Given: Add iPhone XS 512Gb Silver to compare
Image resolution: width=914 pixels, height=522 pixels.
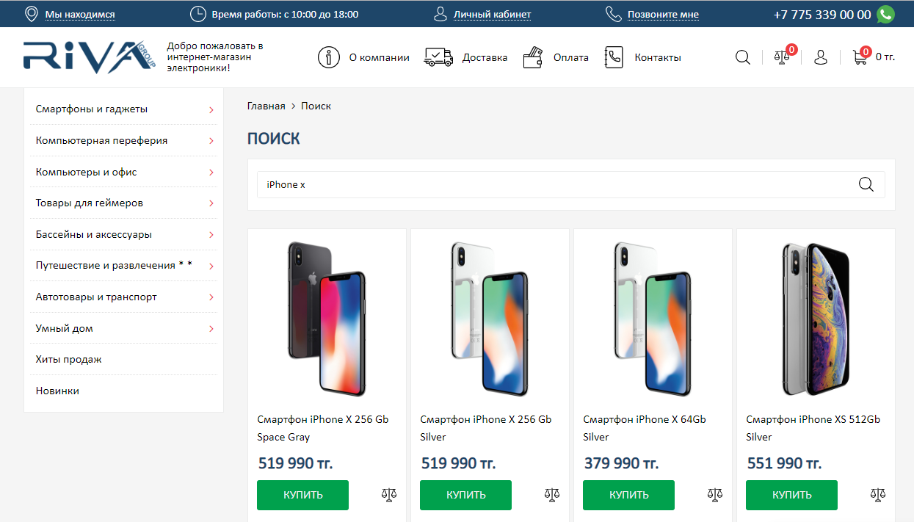Looking at the screenshot, I should (x=878, y=495).
